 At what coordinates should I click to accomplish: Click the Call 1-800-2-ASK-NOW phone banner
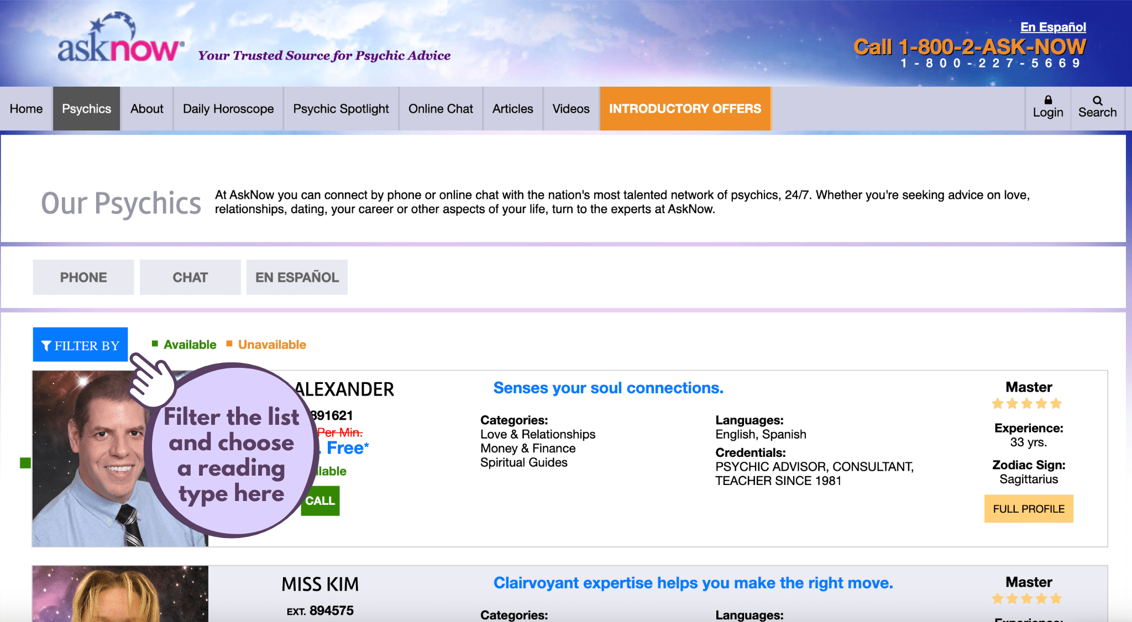tap(970, 47)
